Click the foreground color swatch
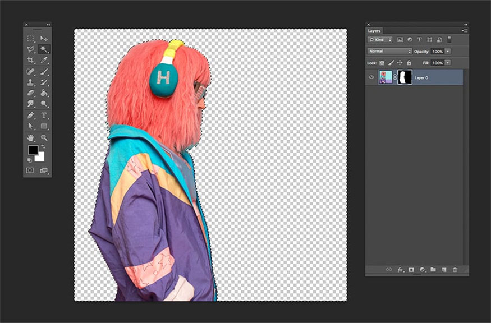The image size is (491, 323). (33, 150)
